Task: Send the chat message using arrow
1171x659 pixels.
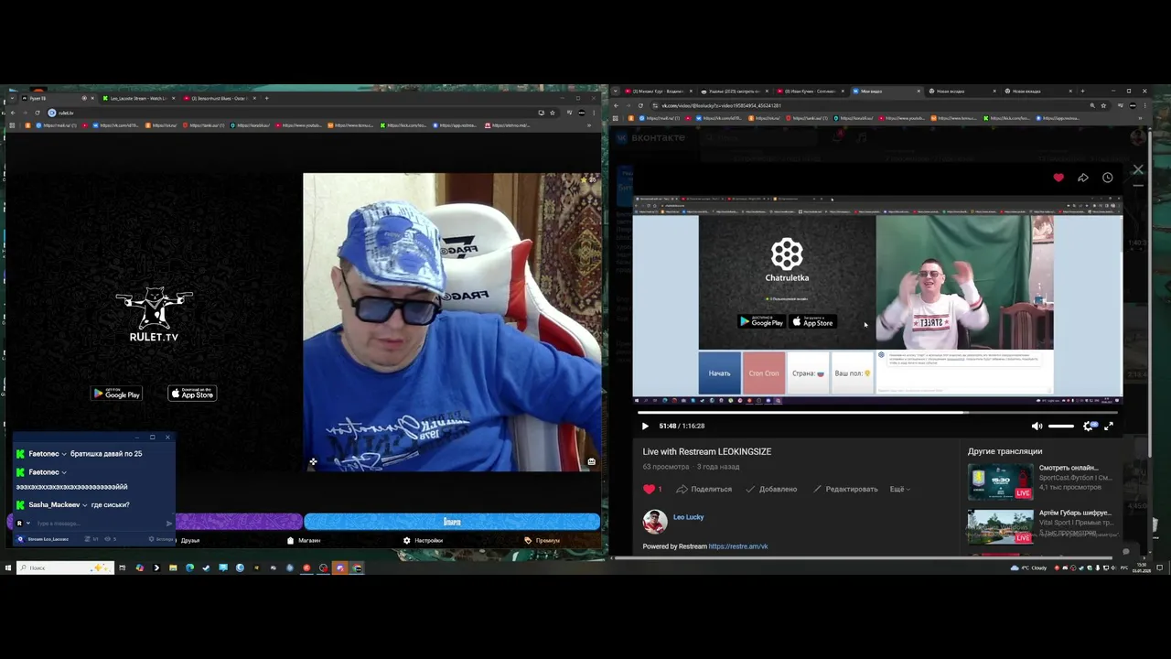Action: click(x=169, y=524)
